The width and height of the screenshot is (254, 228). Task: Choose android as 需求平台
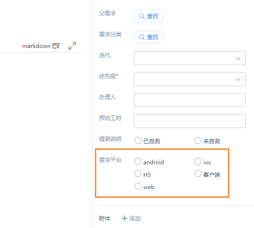click(x=138, y=161)
